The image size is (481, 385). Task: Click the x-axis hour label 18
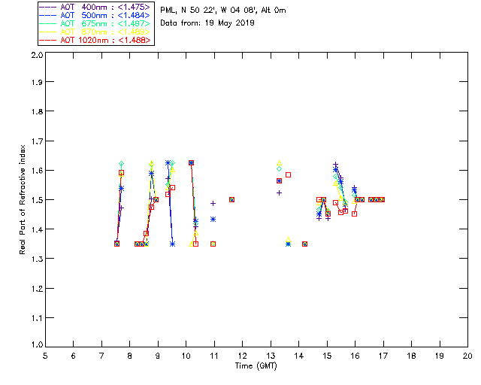click(411, 356)
